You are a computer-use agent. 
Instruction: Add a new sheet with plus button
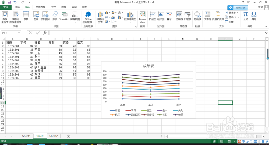coord(68,136)
